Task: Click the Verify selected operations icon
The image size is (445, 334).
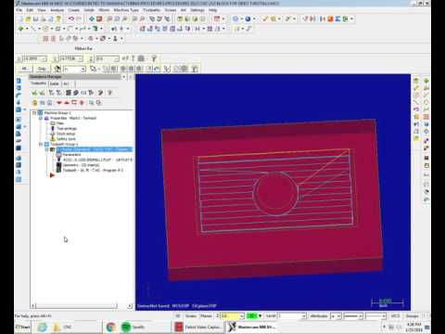Action: coord(76,93)
